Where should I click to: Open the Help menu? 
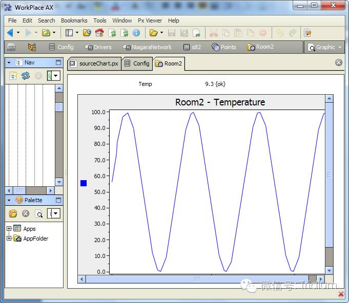pyautogui.click(x=173, y=20)
